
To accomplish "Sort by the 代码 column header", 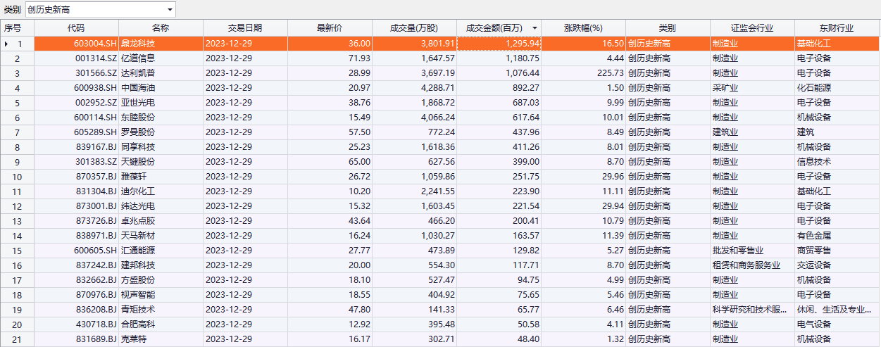I will tap(76, 28).
